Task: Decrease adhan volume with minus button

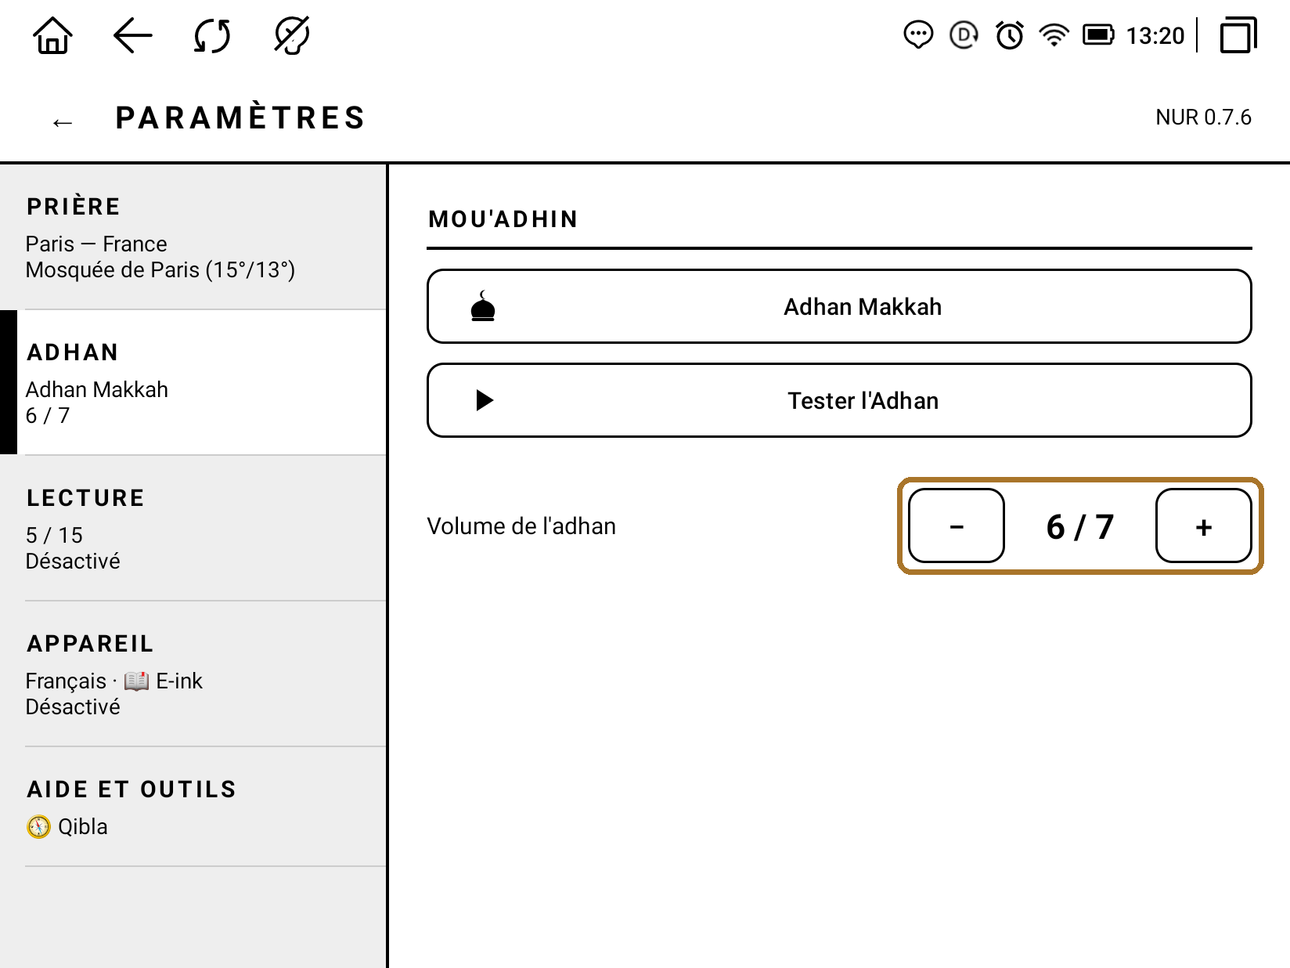Action: point(957,526)
